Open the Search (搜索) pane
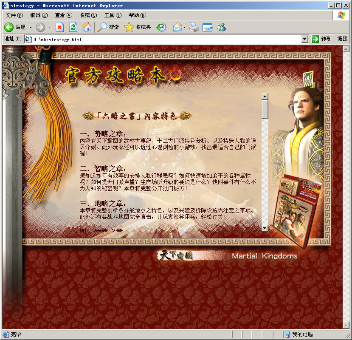 click(x=108, y=27)
